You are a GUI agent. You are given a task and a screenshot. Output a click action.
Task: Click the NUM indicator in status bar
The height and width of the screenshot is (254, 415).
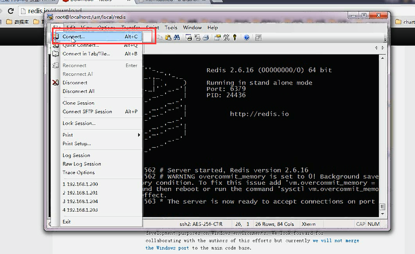373,224
